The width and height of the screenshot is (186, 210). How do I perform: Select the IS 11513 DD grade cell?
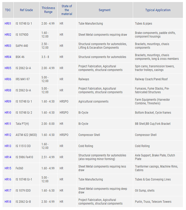(x=26, y=146)
